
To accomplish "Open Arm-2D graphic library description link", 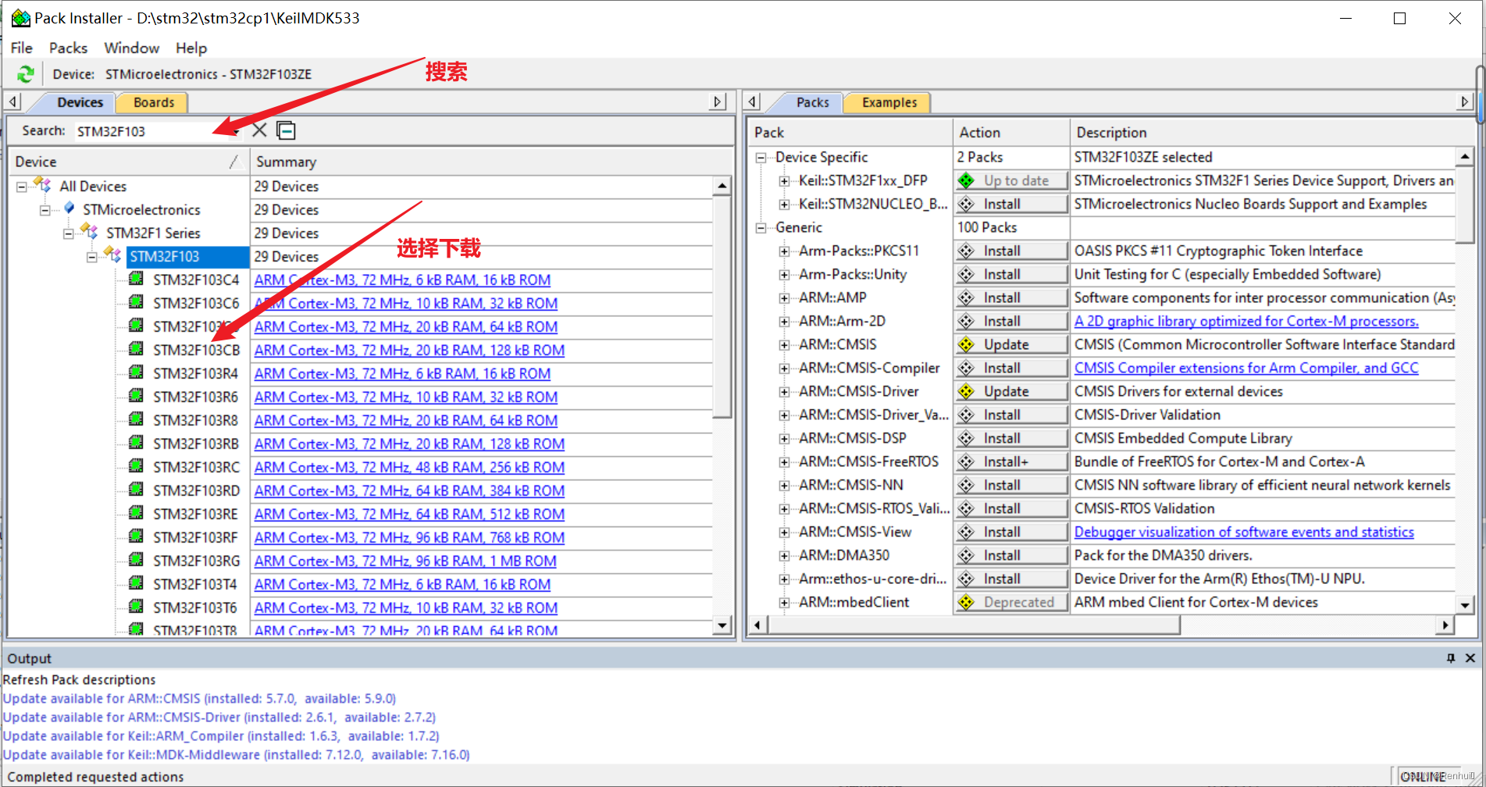I will coord(1246,321).
